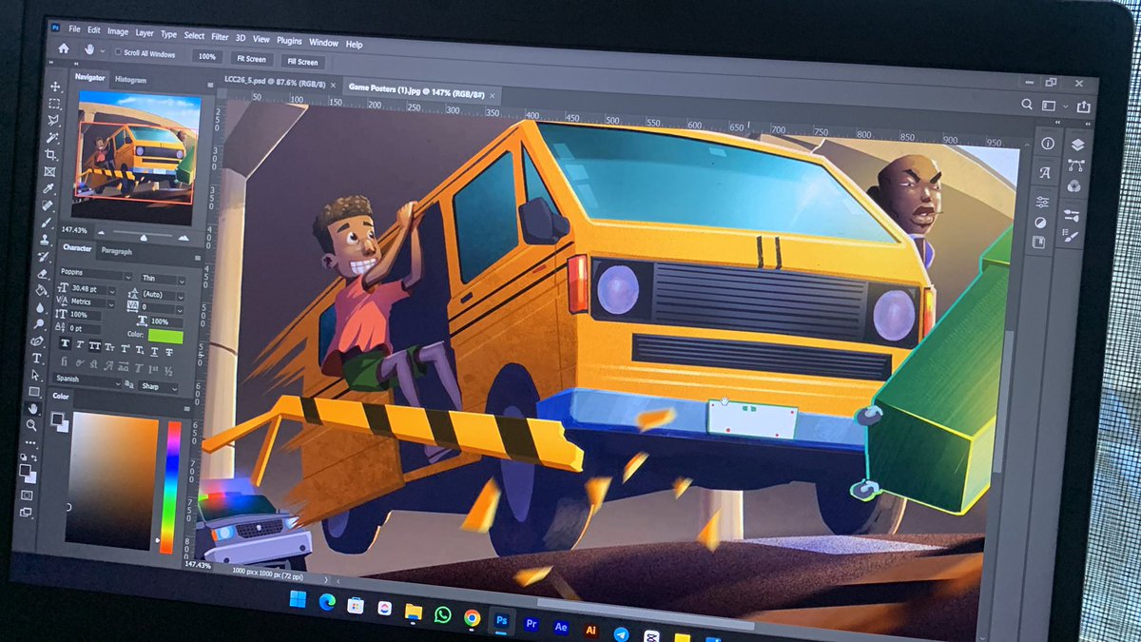Toggle Superscript text style

tap(126, 349)
